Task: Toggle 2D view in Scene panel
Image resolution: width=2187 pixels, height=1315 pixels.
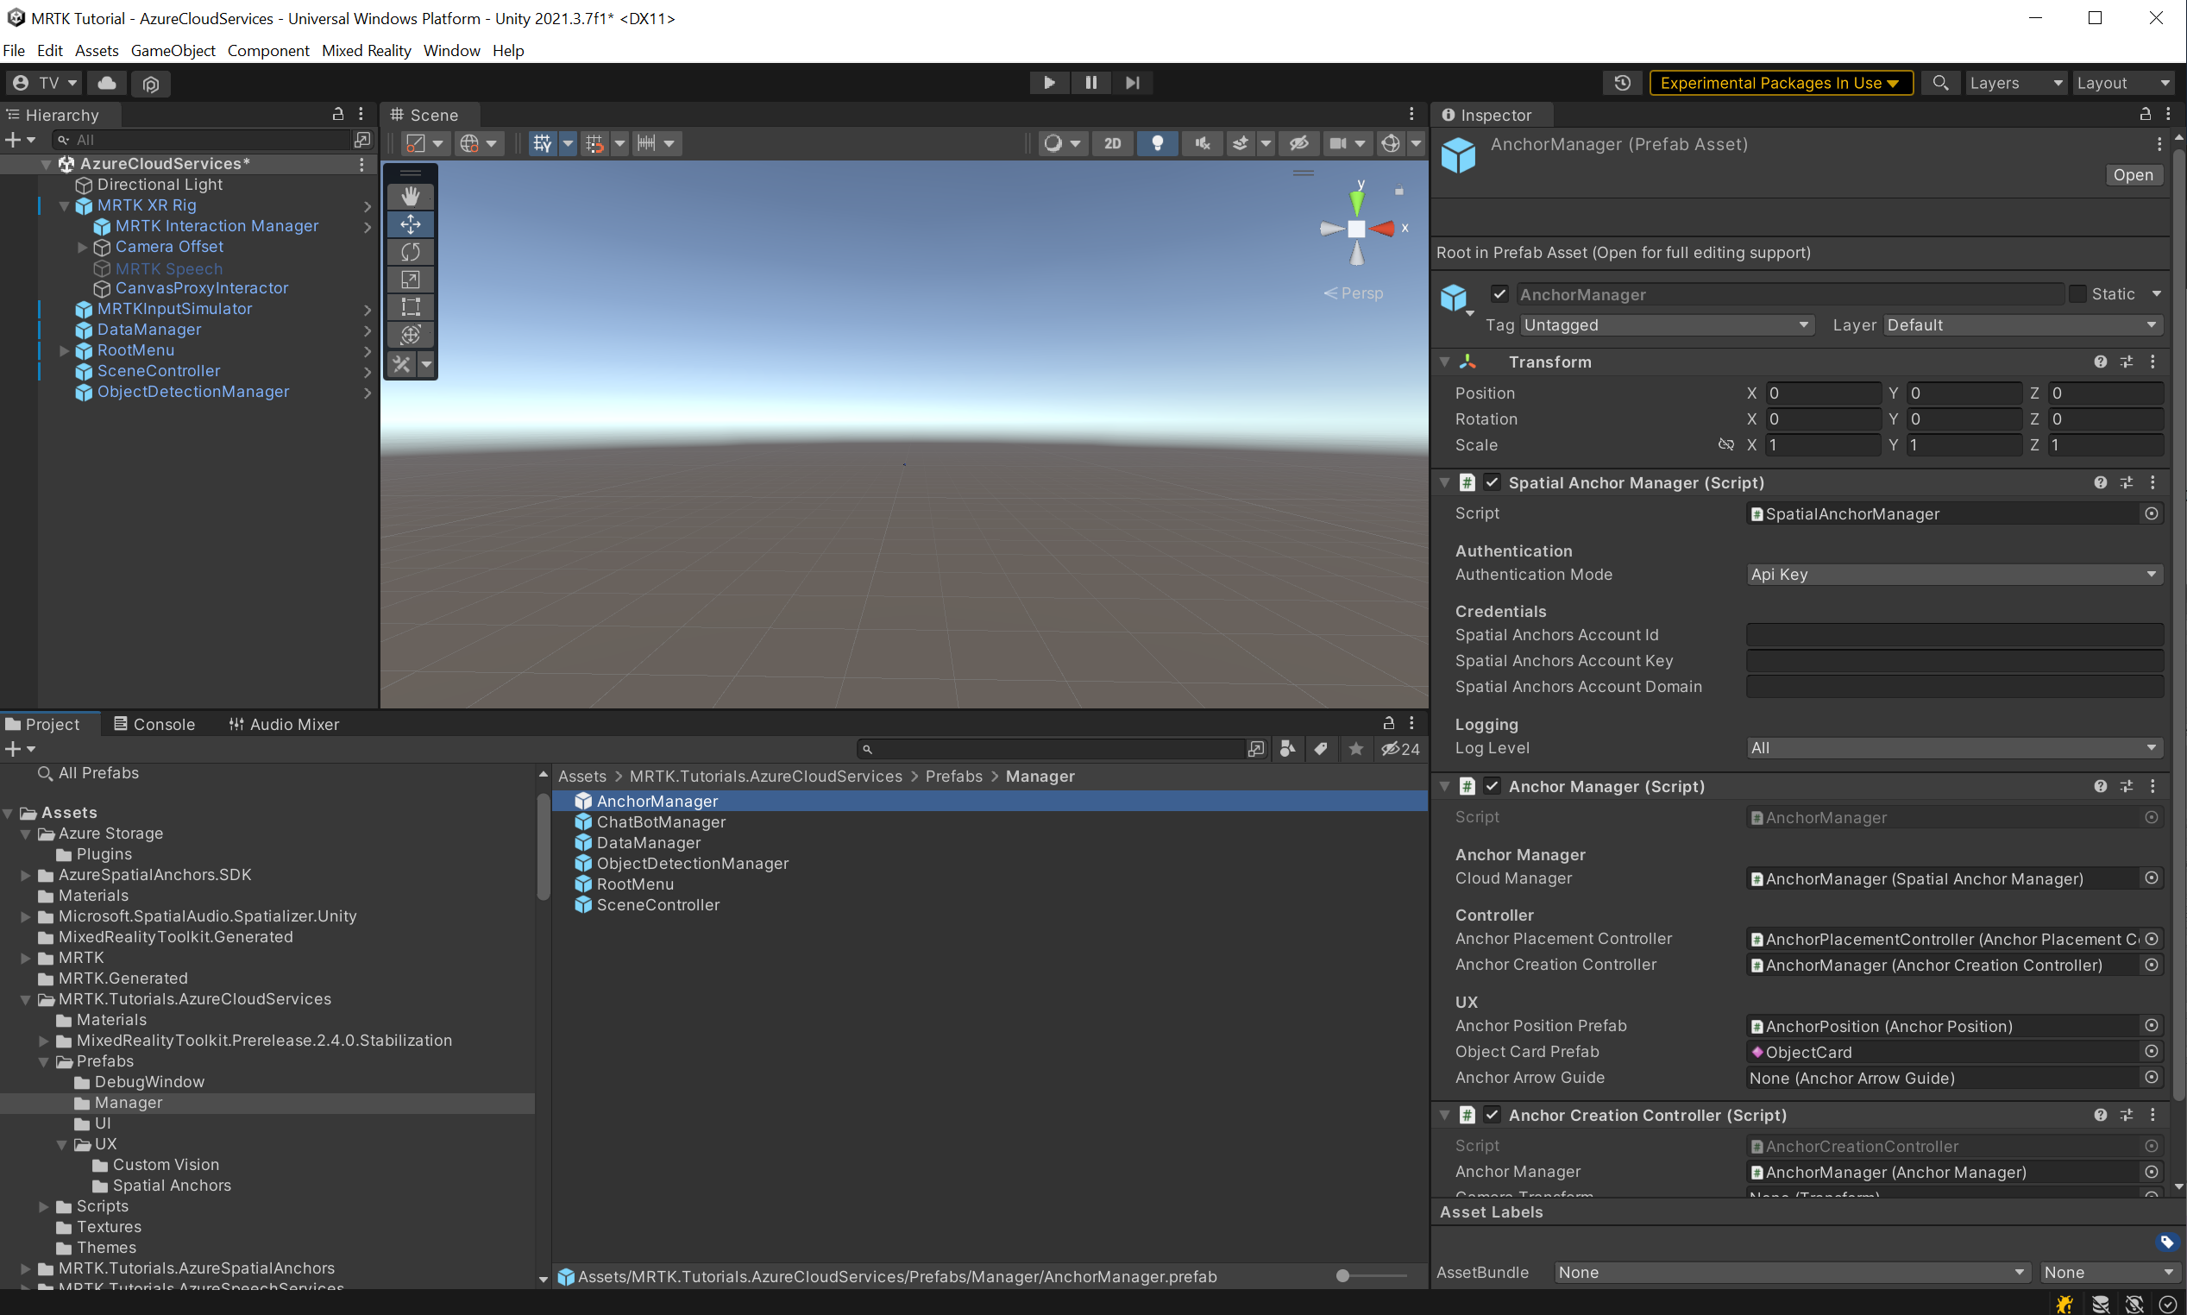Action: pyautogui.click(x=1113, y=142)
